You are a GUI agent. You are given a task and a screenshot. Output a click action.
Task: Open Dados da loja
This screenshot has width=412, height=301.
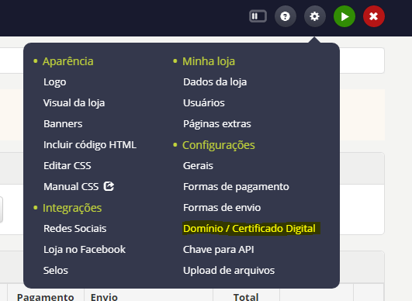tap(215, 82)
